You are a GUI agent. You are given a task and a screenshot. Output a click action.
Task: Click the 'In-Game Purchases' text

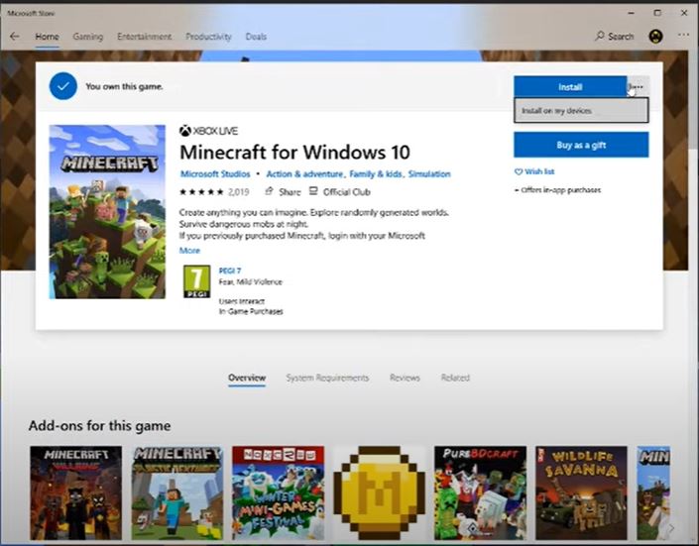pyautogui.click(x=251, y=311)
